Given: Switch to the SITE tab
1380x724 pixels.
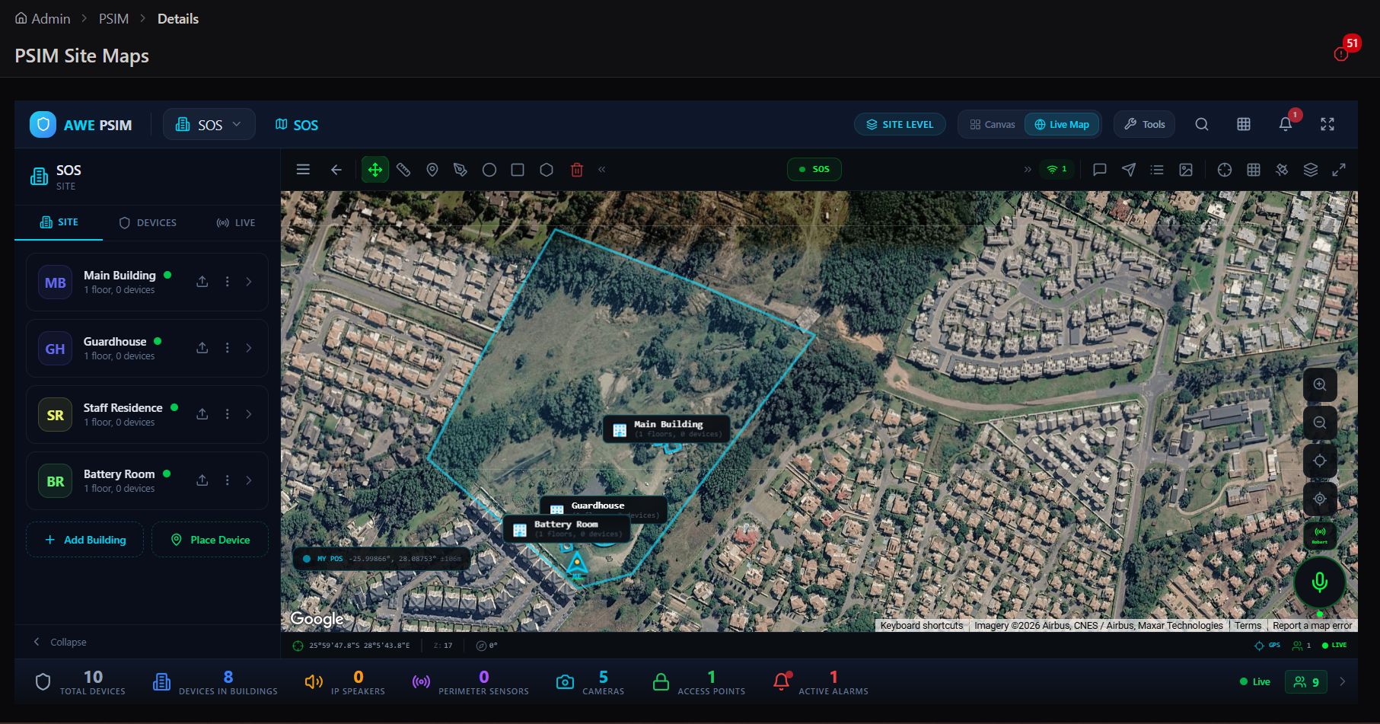Looking at the screenshot, I should pyautogui.click(x=59, y=222).
